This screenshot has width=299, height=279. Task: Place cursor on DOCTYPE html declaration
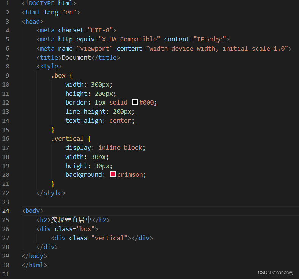pyautogui.click(x=49, y=3)
